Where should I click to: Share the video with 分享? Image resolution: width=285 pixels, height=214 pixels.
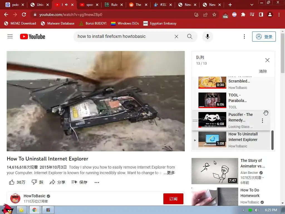coord(57,182)
